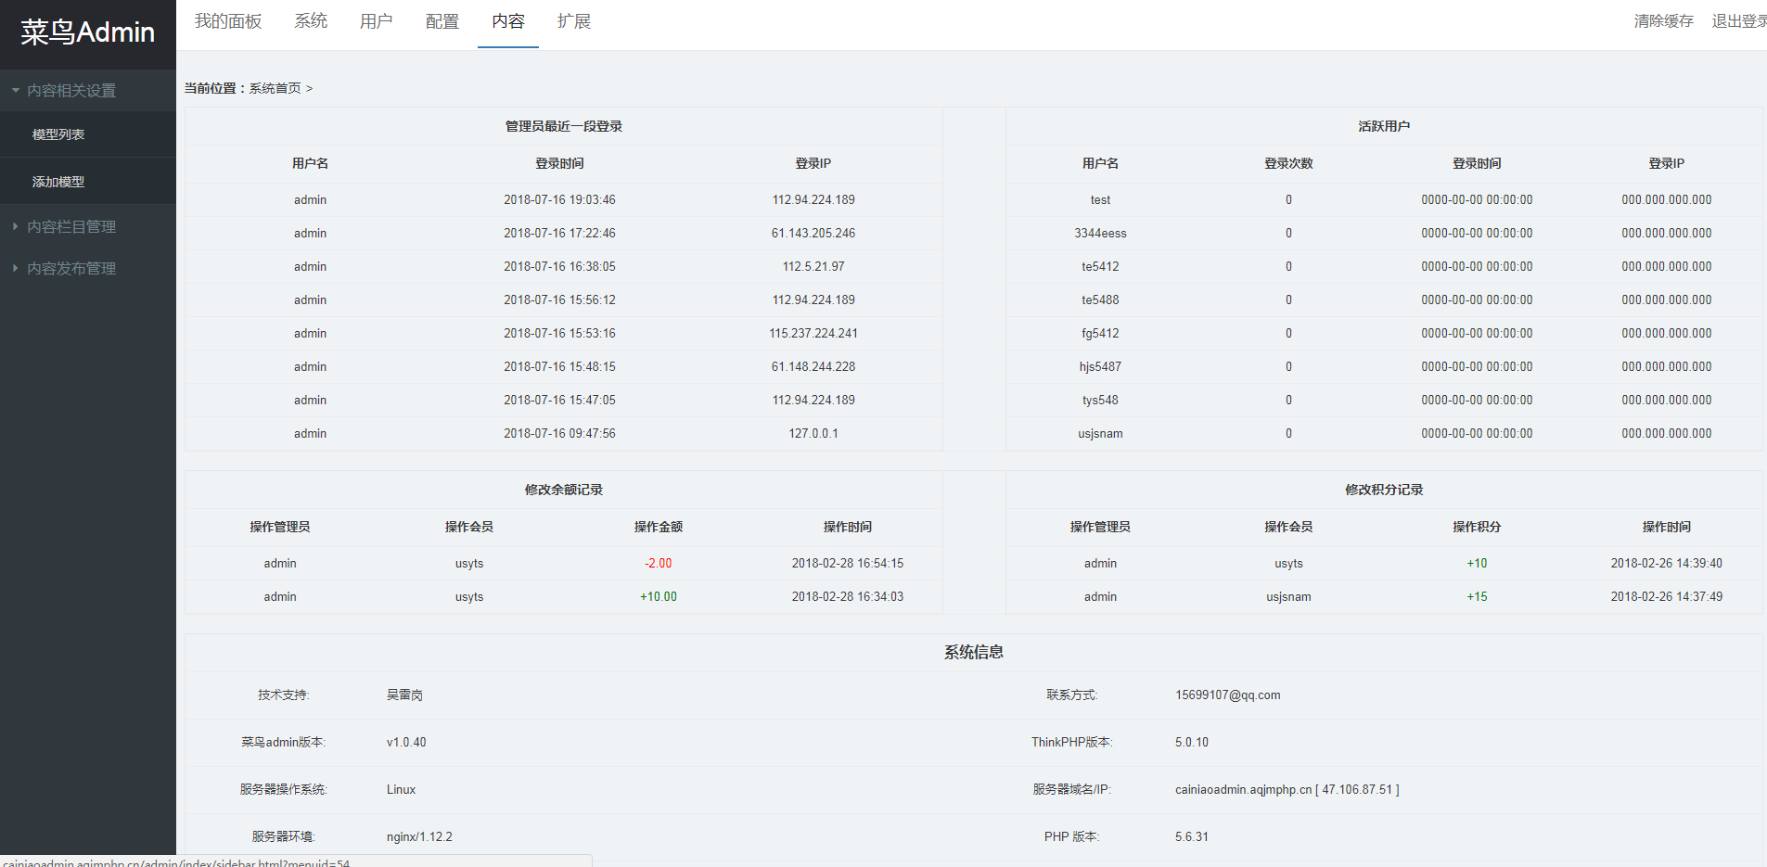Expand the 内容发布管理 sidebar section
The width and height of the screenshot is (1767, 867).
(x=71, y=269)
